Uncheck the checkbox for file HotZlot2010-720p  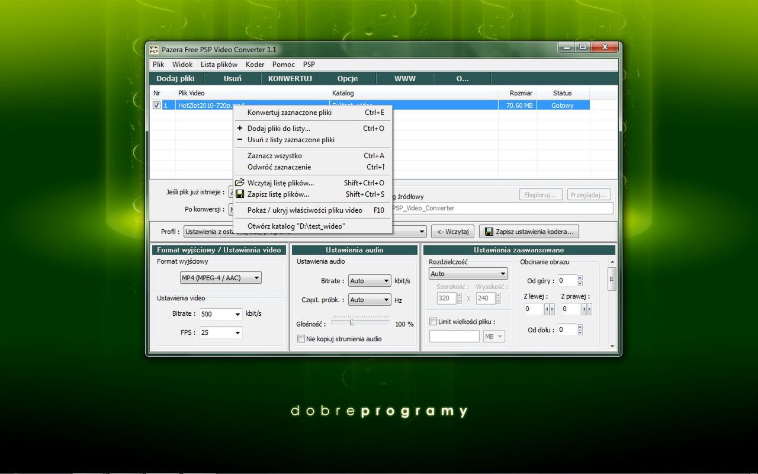[156, 105]
